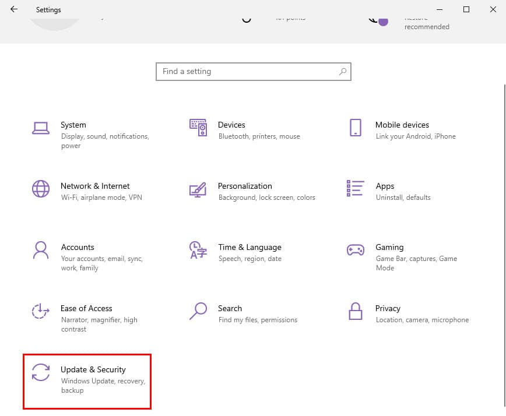Screen dimensions: 506x416
Task: Open the Accounts person icon
Action: [41, 250]
